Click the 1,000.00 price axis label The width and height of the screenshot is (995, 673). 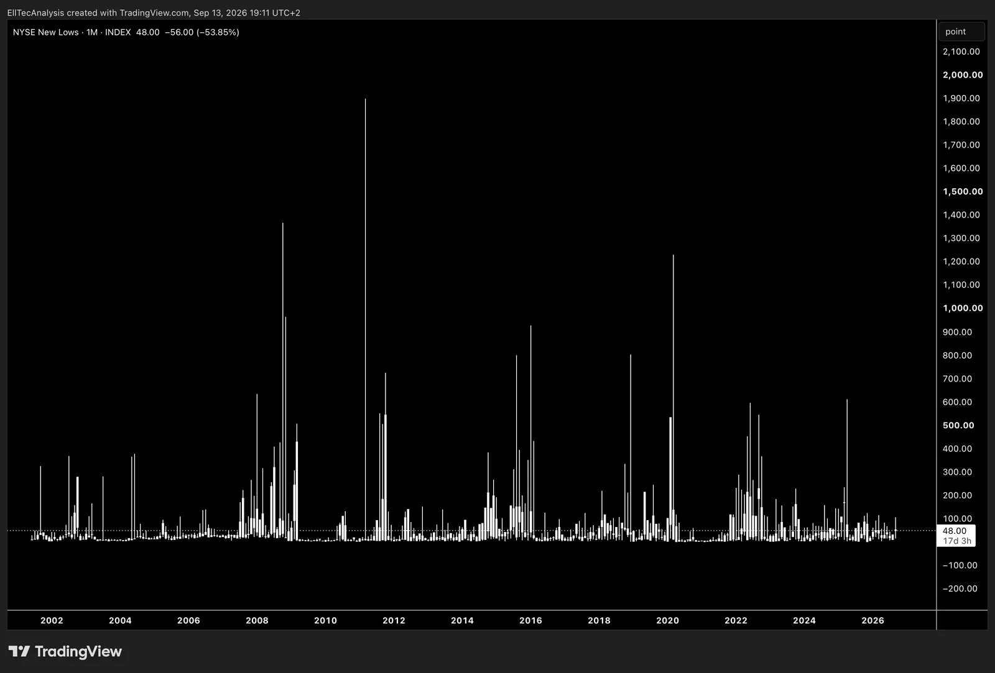click(x=963, y=308)
